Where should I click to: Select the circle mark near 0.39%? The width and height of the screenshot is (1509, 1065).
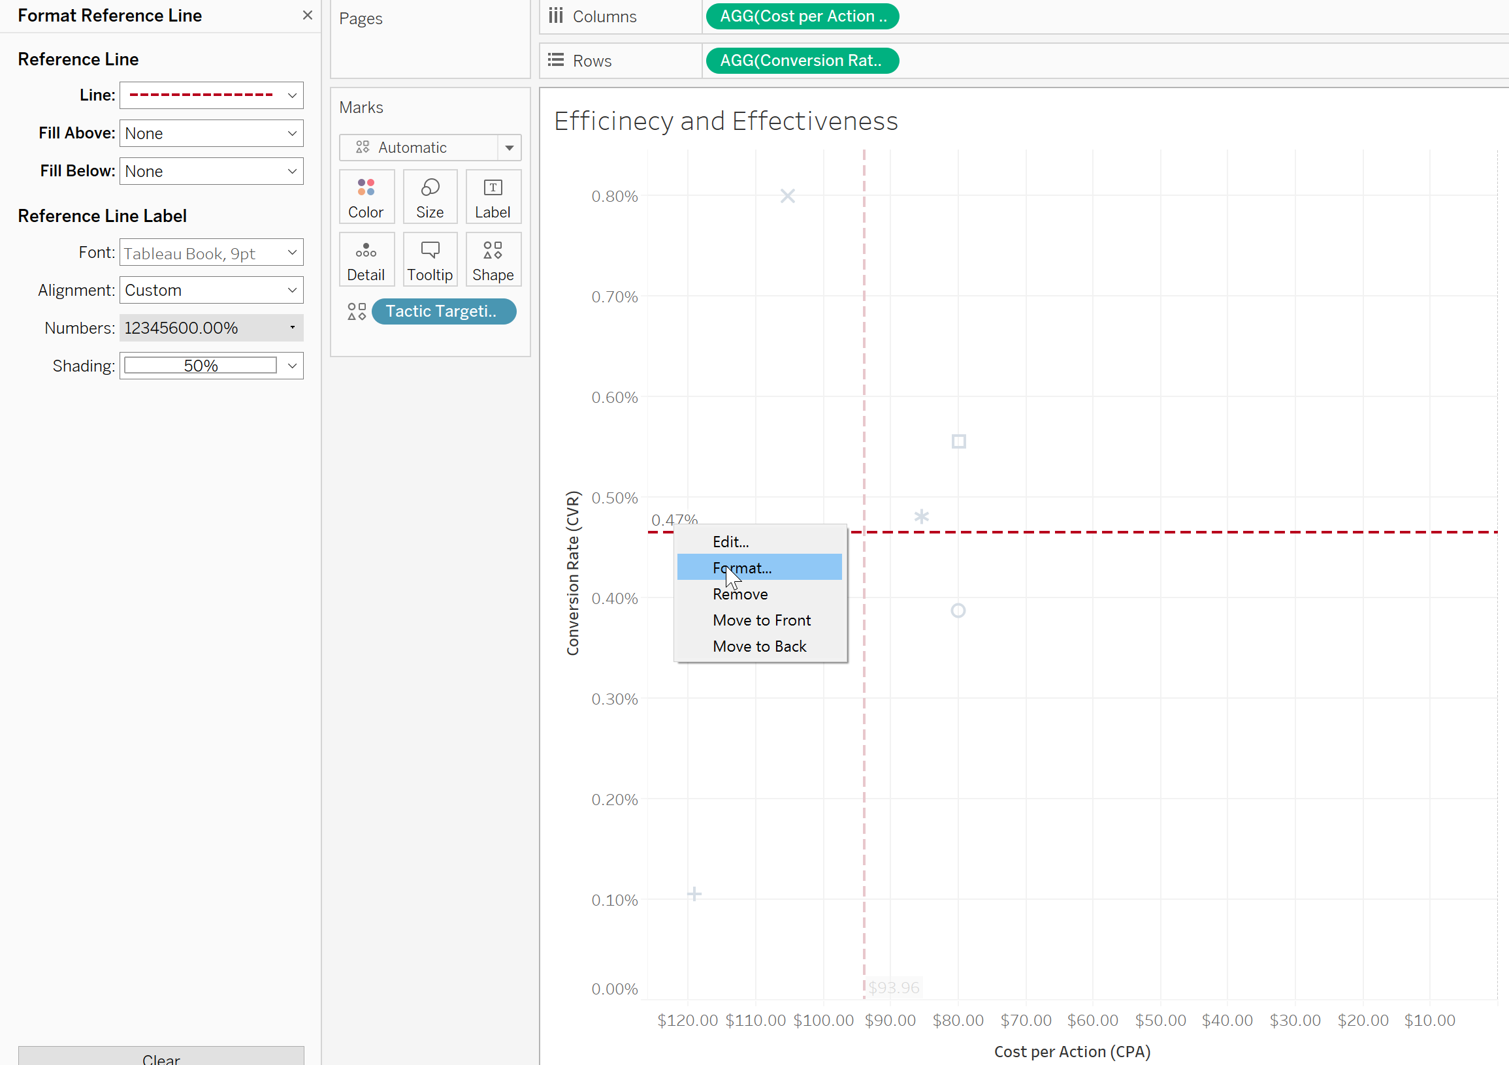(x=958, y=611)
